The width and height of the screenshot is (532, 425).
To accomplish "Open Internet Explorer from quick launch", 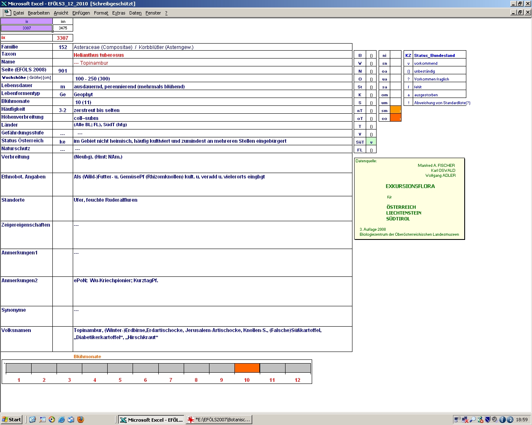I will pyautogui.click(x=62, y=420).
